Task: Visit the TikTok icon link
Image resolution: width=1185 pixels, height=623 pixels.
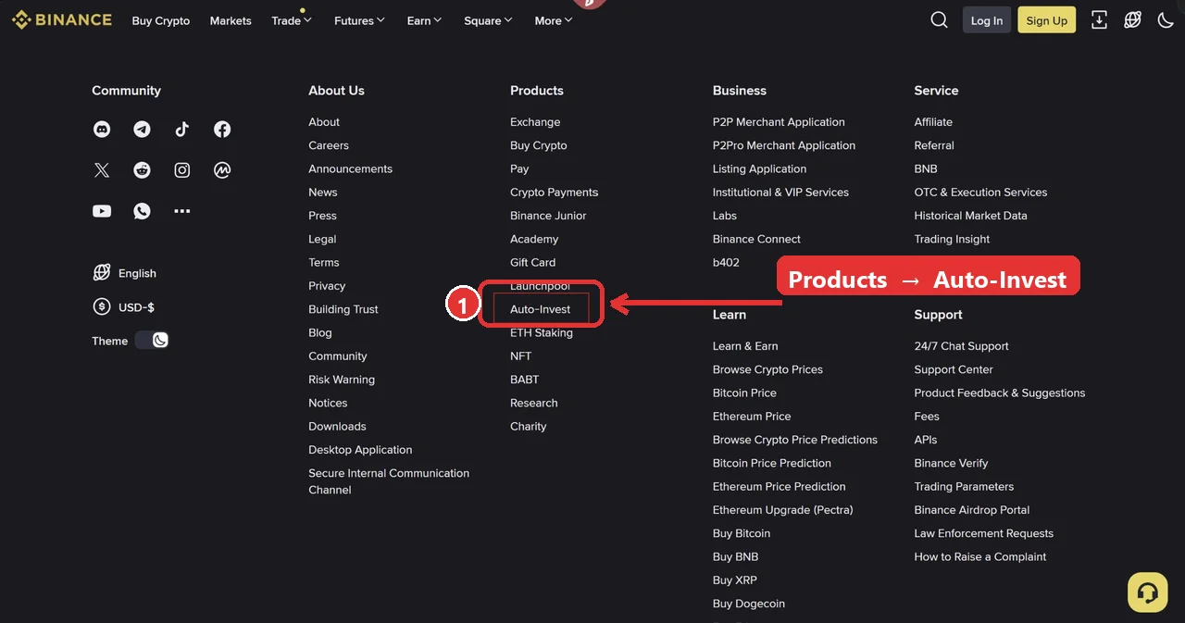Action: coord(182,130)
